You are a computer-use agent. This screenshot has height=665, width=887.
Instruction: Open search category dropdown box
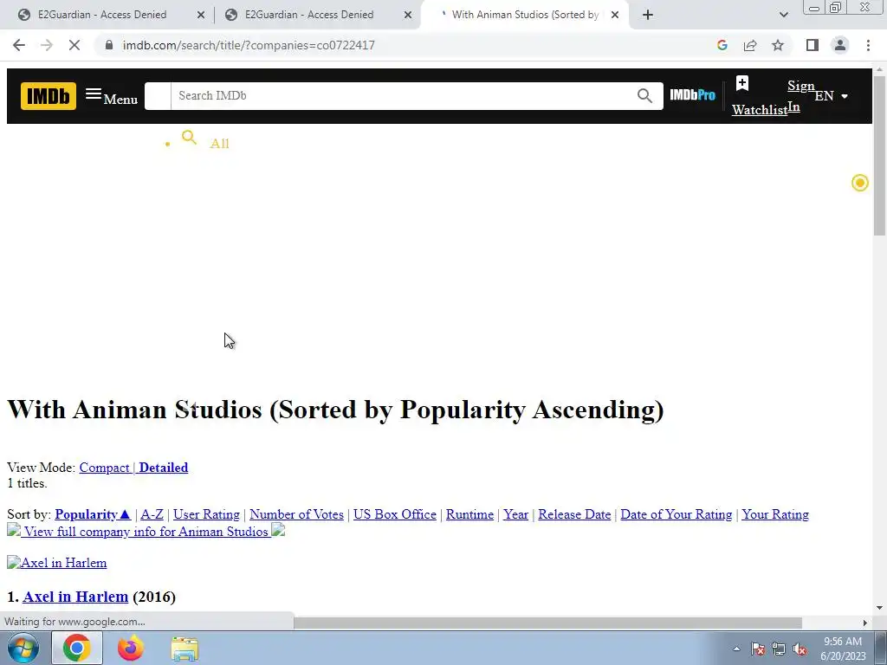pyautogui.click(x=158, y=95)
